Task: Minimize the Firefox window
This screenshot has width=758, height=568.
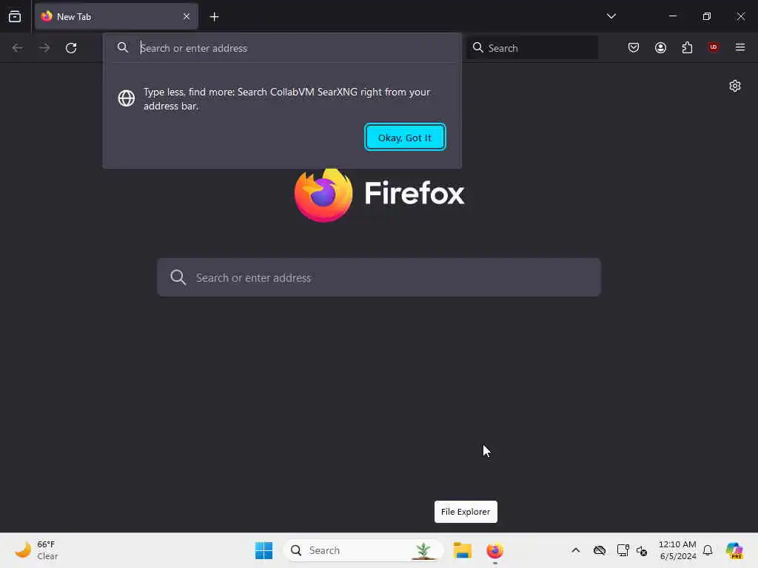Action: click(x=672, y=16)
